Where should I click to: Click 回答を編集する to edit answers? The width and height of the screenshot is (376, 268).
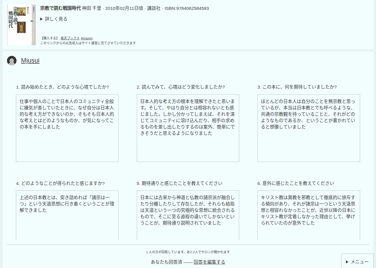[x=209, y=262]
